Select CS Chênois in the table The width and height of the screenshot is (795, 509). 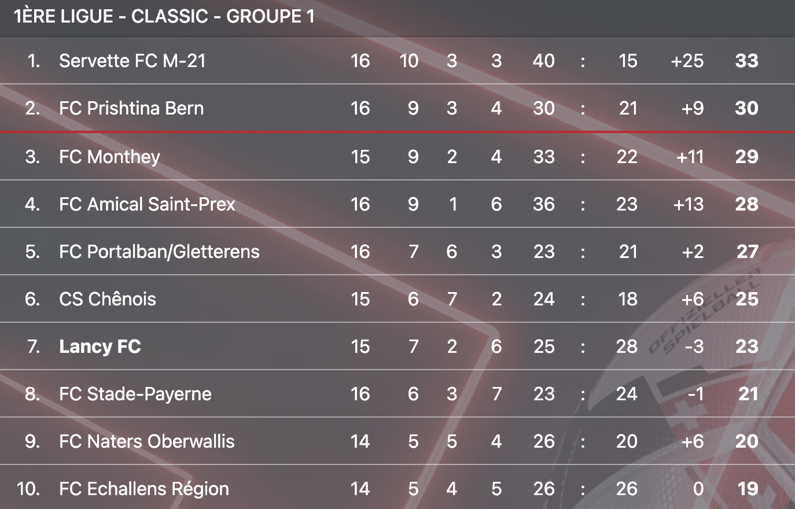(108, 299)
